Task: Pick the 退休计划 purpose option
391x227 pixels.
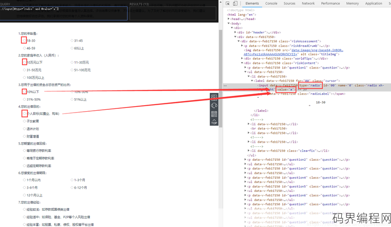Action: (x=25, y=129)
